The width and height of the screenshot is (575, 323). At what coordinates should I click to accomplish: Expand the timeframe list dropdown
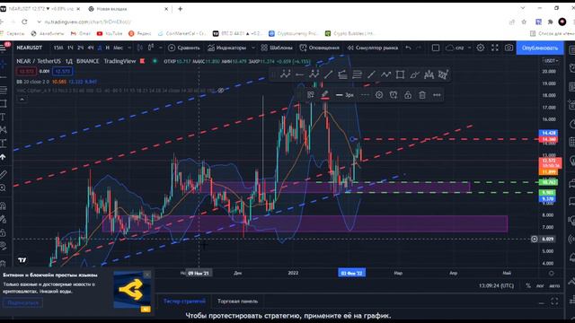tap(129, 48)
